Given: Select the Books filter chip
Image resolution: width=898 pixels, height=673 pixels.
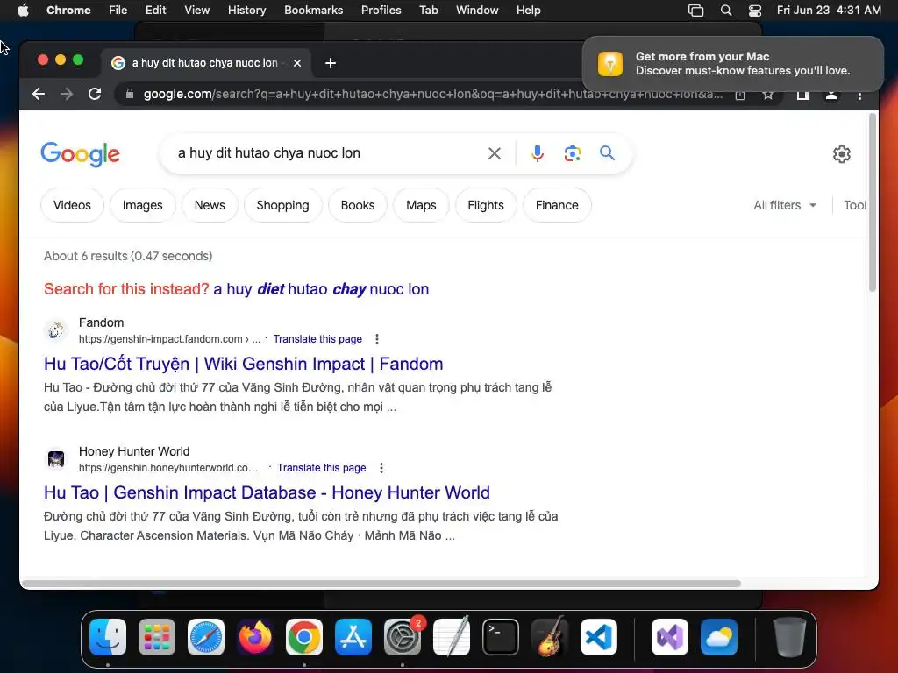Looking at the screenshot, I should tap(358, 205).
